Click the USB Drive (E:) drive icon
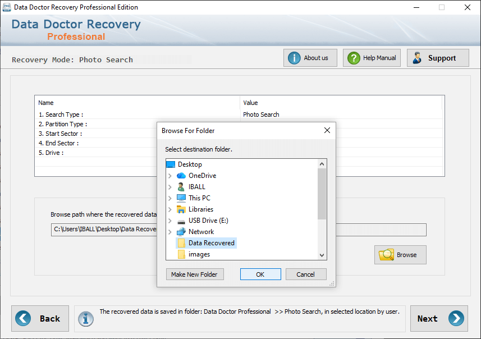 tap(181, 221)
